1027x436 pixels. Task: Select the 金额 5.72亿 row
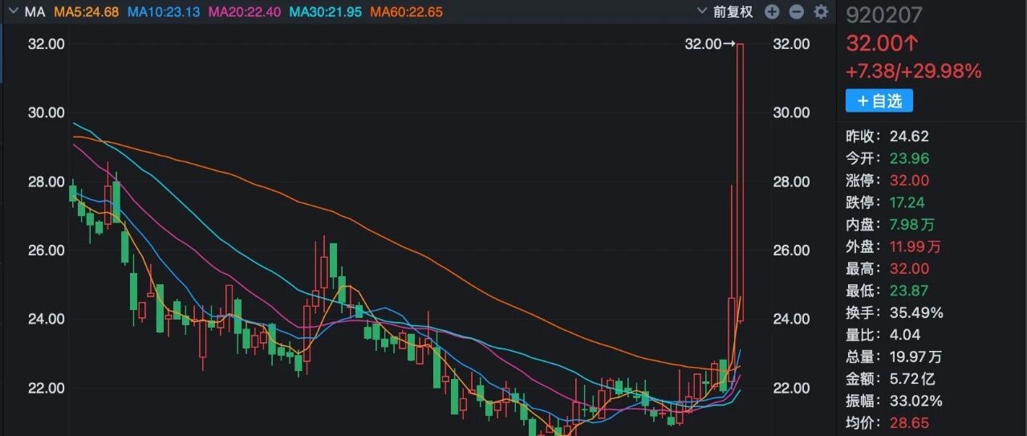pyautogui.click(x=891, y=378)
